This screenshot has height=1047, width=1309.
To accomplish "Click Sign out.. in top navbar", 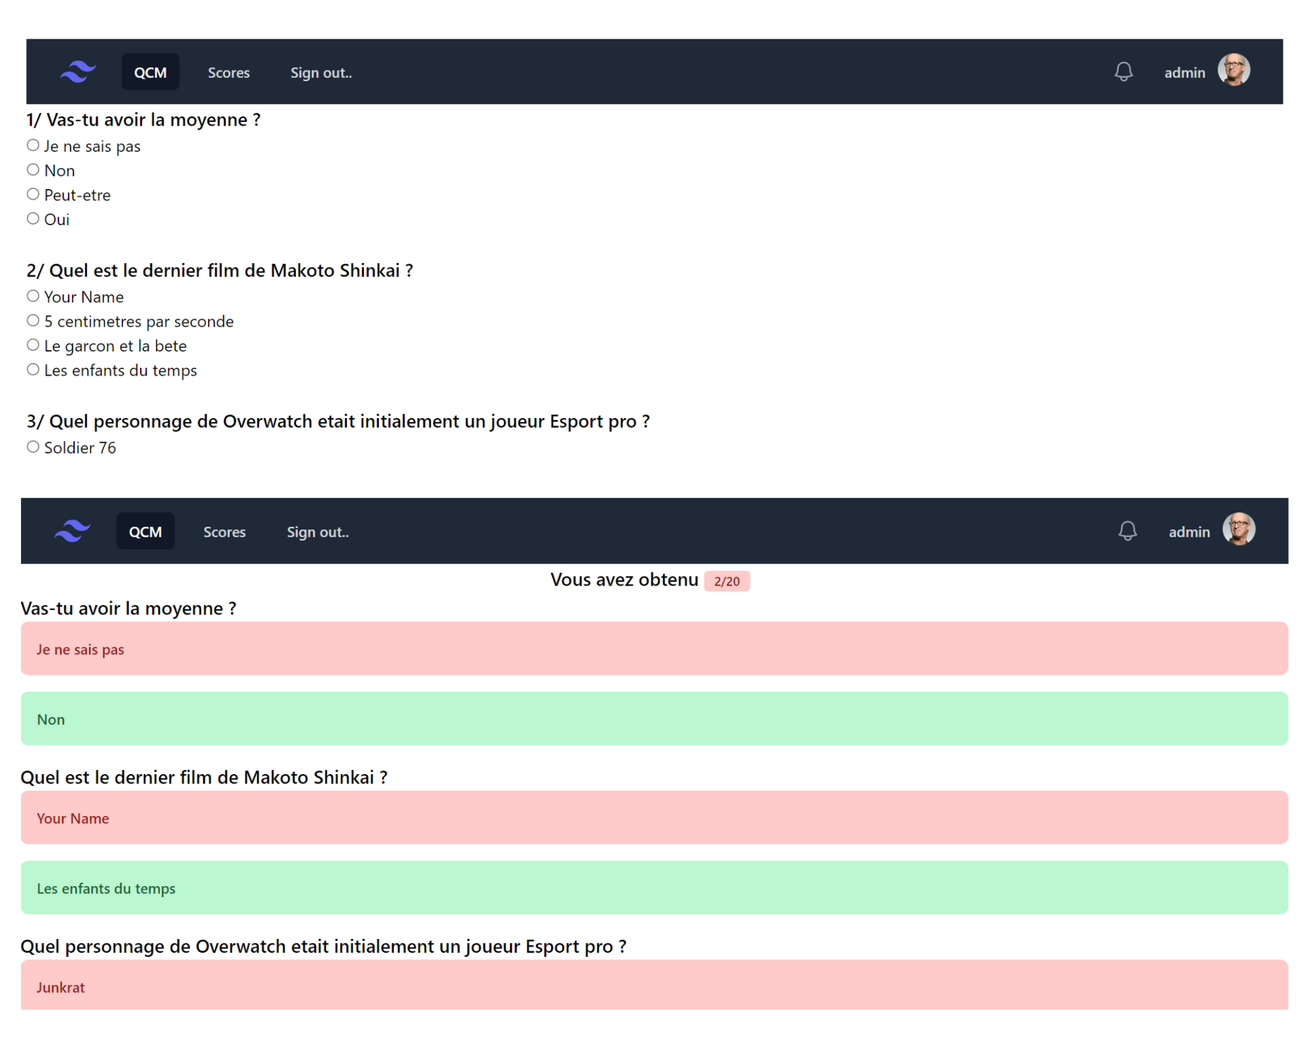I will tap(321, 73).
